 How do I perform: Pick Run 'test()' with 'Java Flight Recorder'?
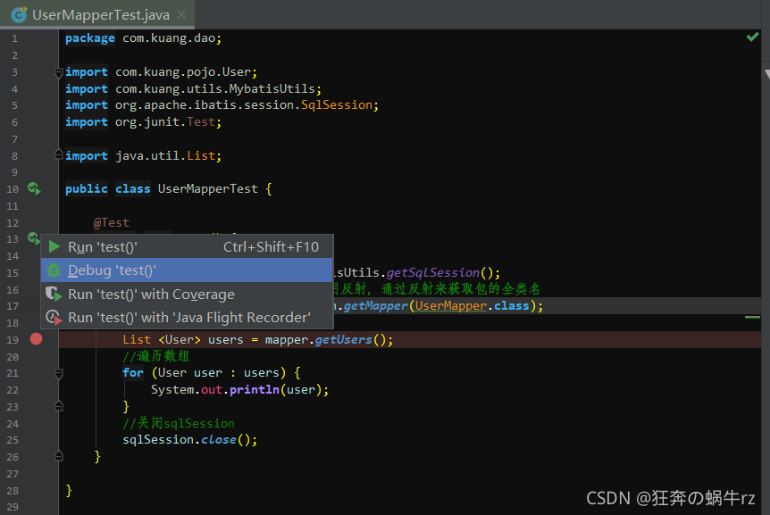click(187, 318)
